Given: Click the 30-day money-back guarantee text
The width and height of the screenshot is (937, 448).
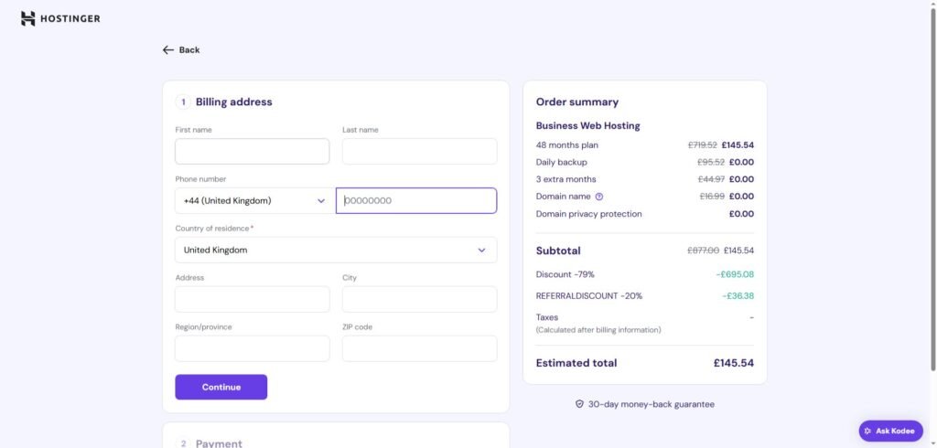Looking at the screenshot, I should (652, 404).
